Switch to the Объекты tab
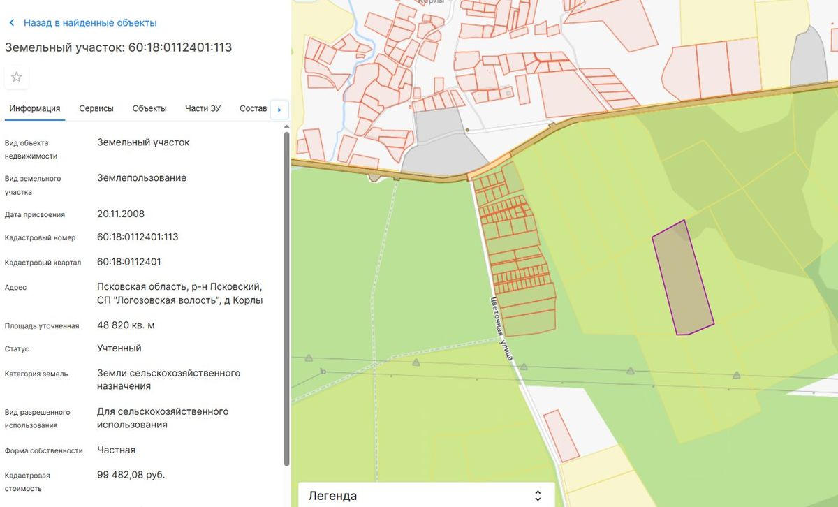Viewport: 838px width, 507px height. (x=149, y=108)
